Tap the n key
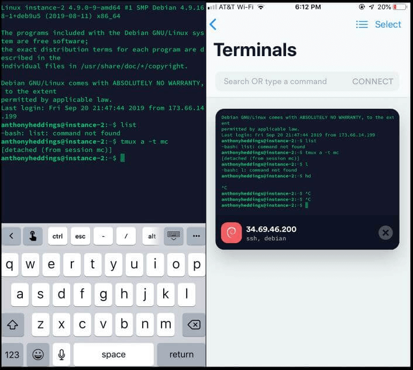 click(x=145, y=325)
